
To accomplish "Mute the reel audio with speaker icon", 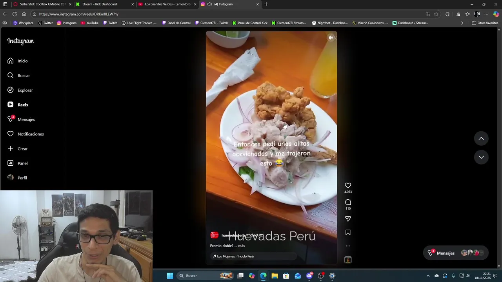I will pyautogui.click(x=331, y=38).
